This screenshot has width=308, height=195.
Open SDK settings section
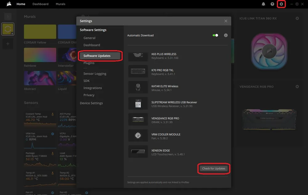[x=87, y=81]
